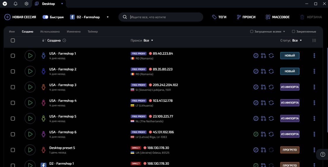Screen dimensions: 328x167
Task: Click the proxy branch icon for USA - Farmshop 4
Action: click(x=264, y=103)
